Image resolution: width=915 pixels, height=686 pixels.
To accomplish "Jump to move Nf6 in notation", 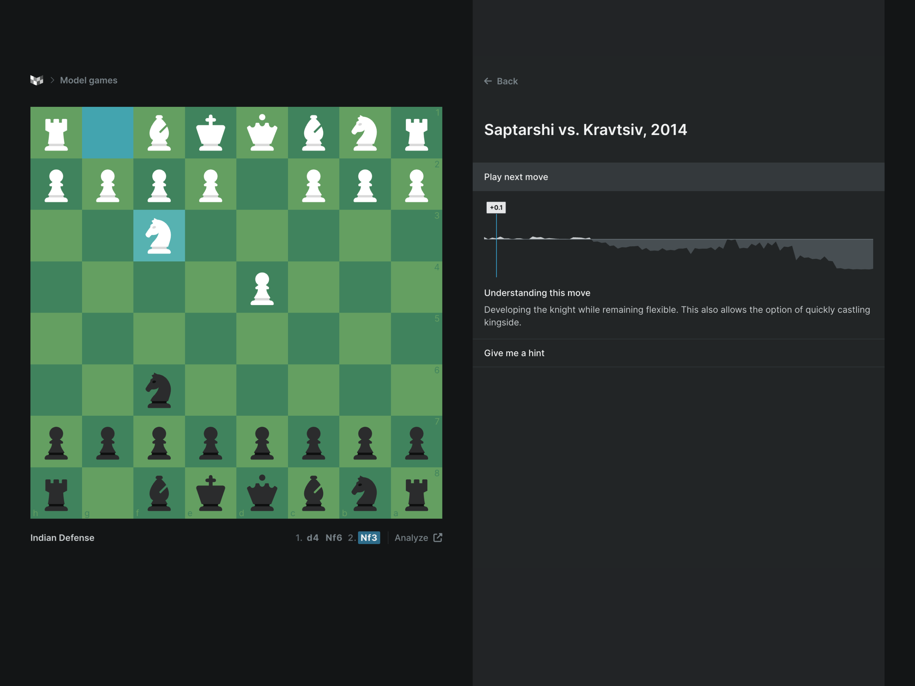I will [x=333, y=538].
